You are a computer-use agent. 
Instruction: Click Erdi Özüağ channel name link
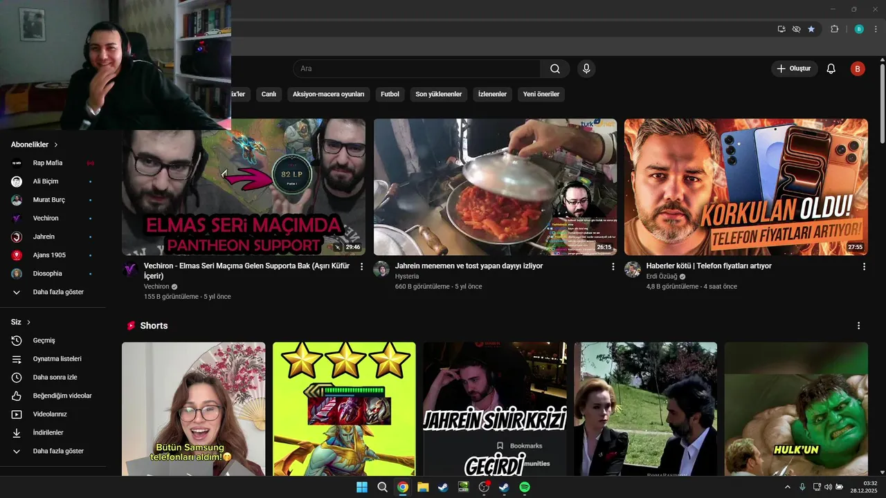[662, 277]
